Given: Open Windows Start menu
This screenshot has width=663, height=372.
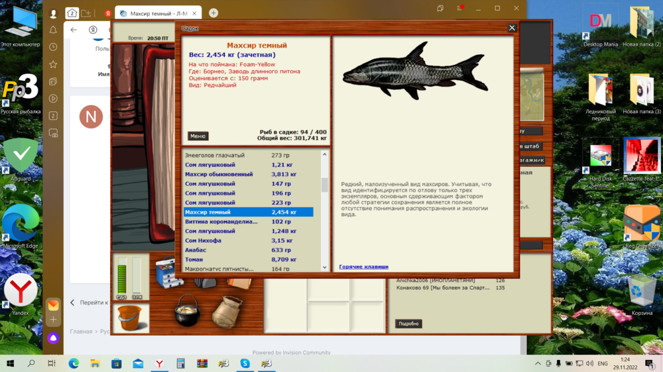Looking at the screenshot, I should 10,363.
